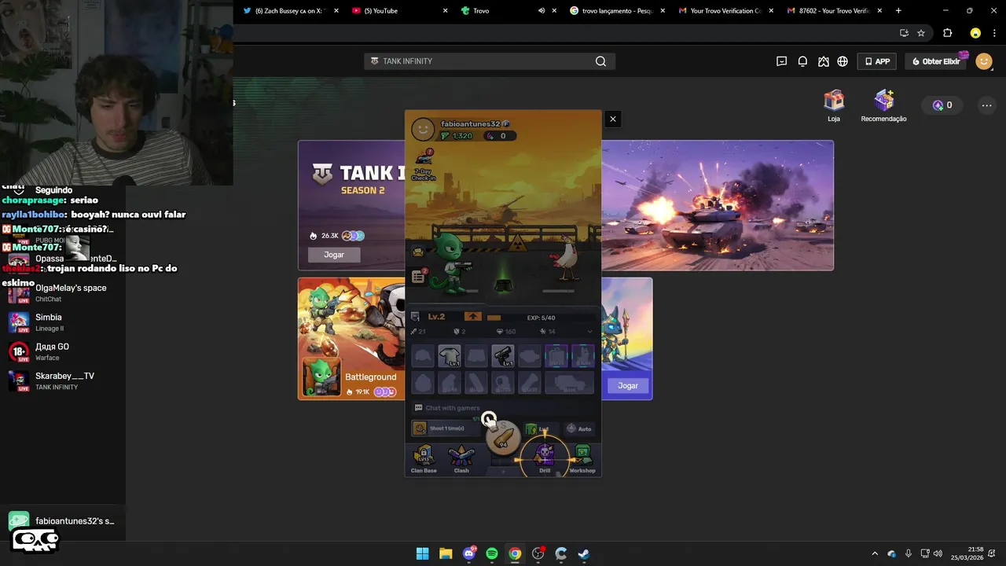Click the search magnifier icon
1006x566 pixels.
(x=601, y=61)
